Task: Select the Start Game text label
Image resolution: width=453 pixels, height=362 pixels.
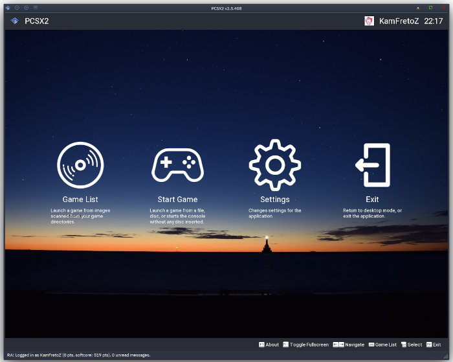Action: [177, 199]
